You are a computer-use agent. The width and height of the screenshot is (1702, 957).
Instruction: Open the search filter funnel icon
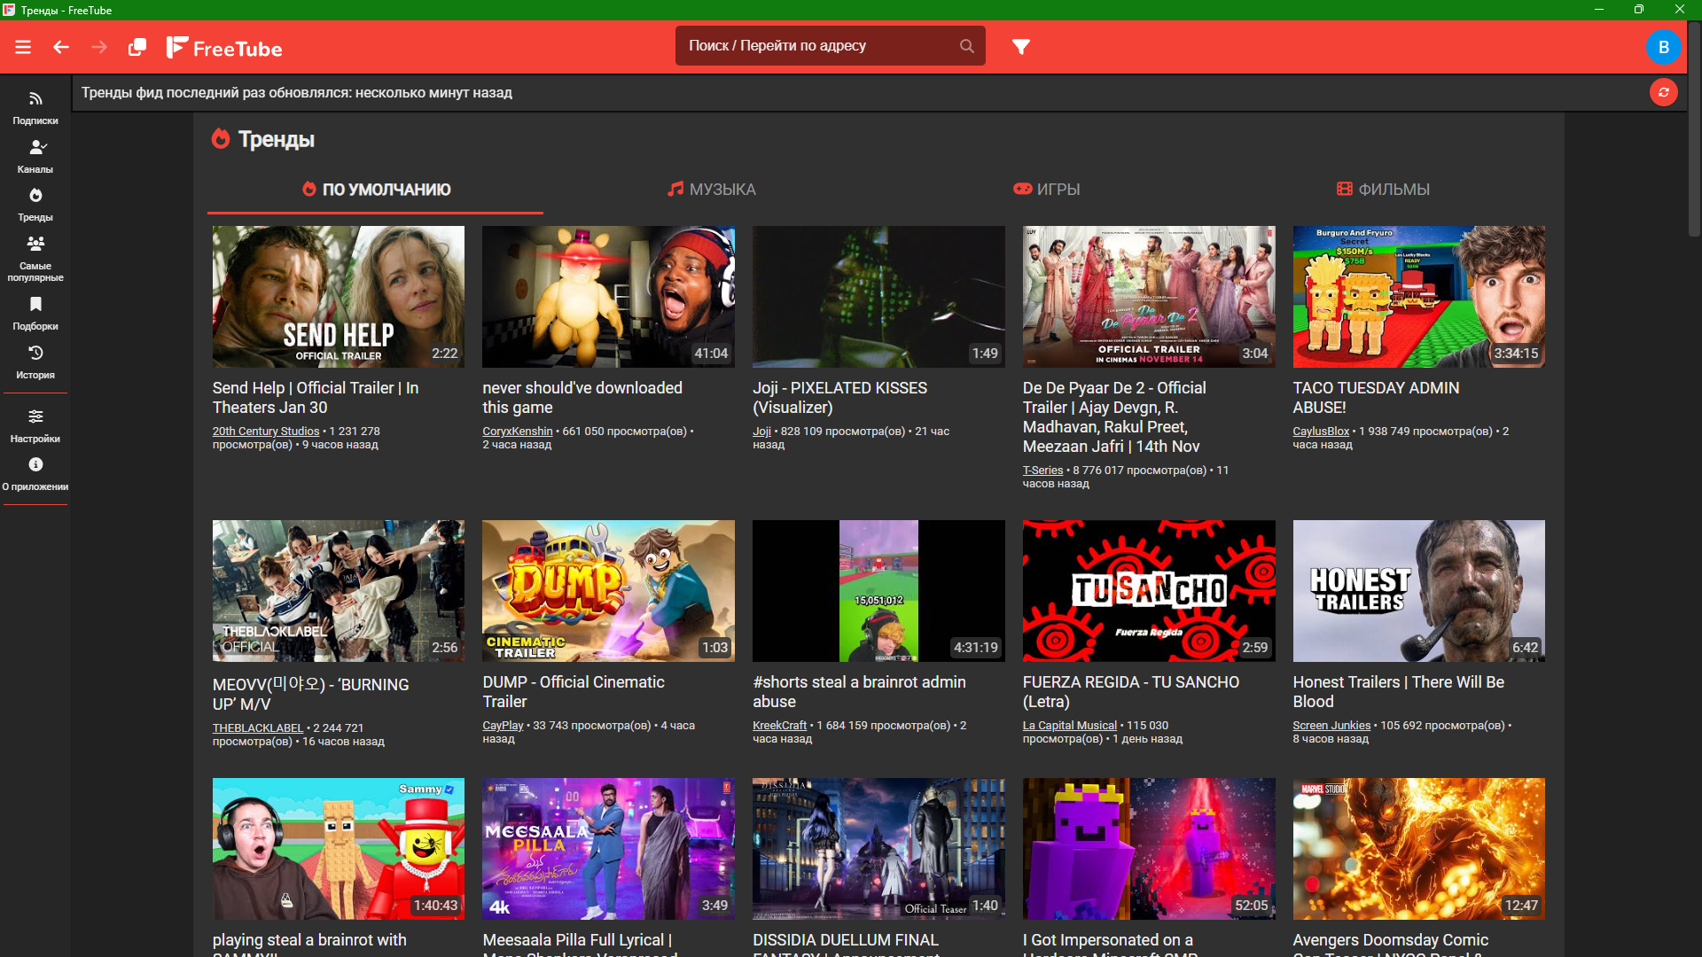(x=1021, y=46)
